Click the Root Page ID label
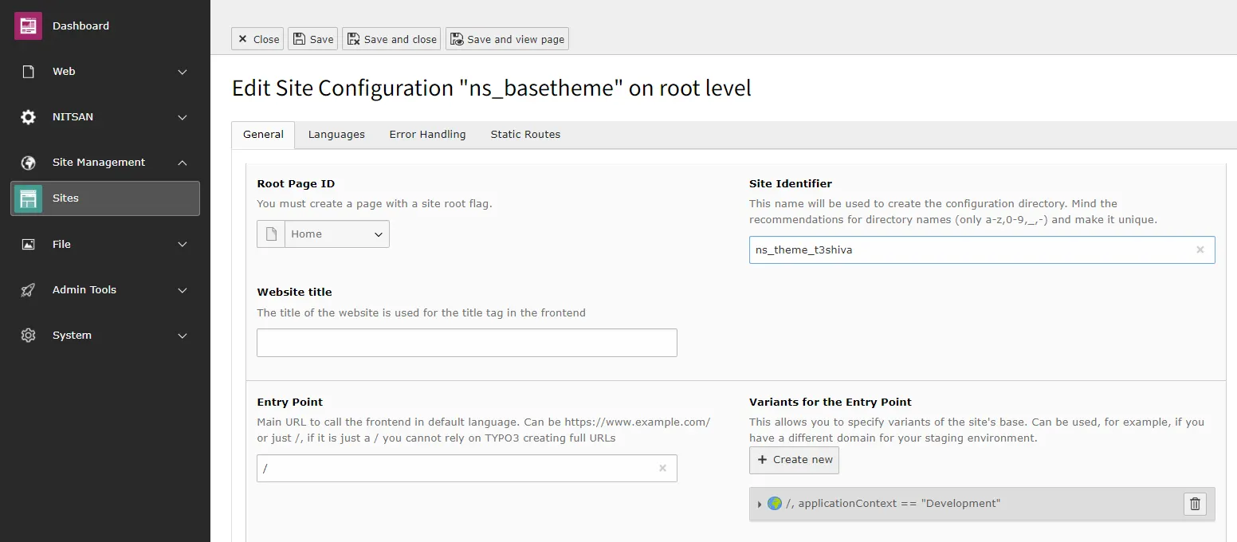 tap(296, 183)
